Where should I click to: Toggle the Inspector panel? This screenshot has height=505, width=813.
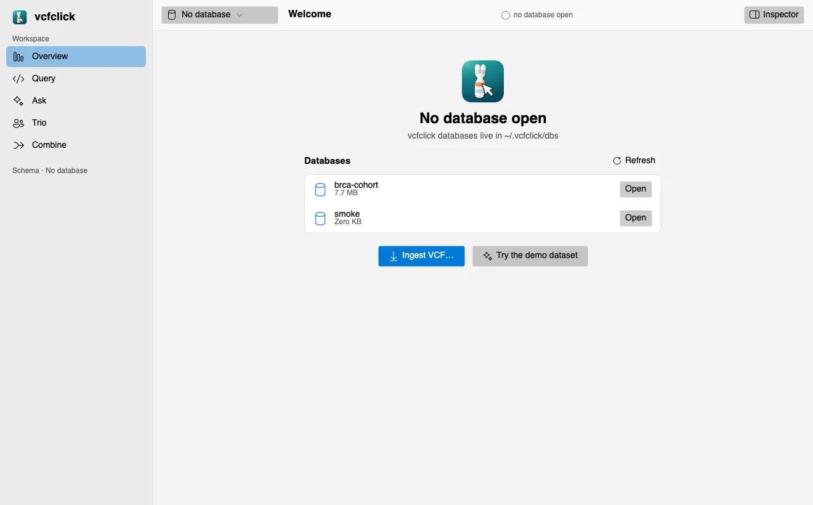coord(774,15)
